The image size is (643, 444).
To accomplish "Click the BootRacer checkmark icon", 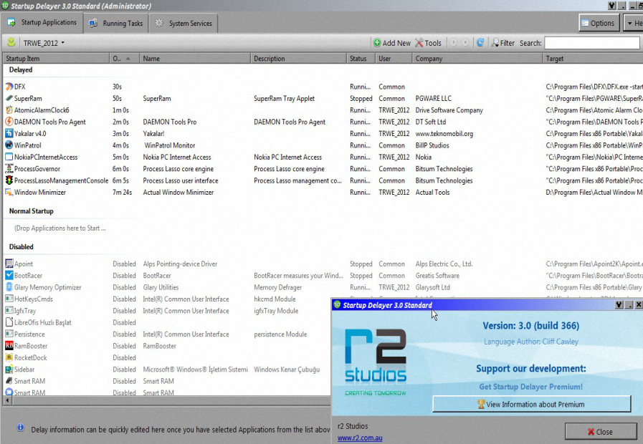I will [x=9, y=275].
